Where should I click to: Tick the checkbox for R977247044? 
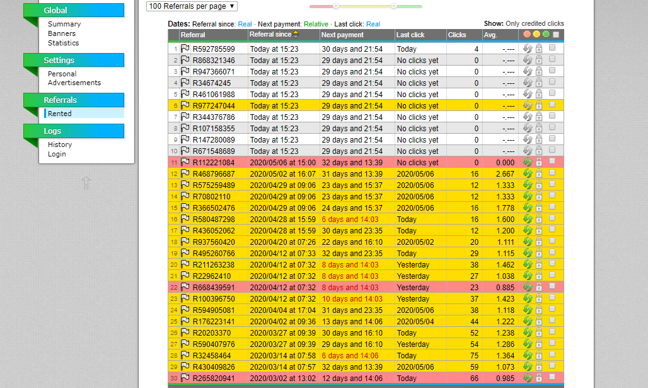click(x=552, y=104)
